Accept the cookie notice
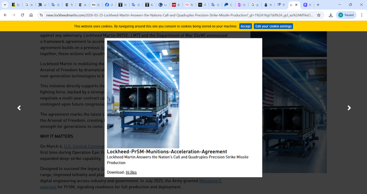 (x=246, y=26)
